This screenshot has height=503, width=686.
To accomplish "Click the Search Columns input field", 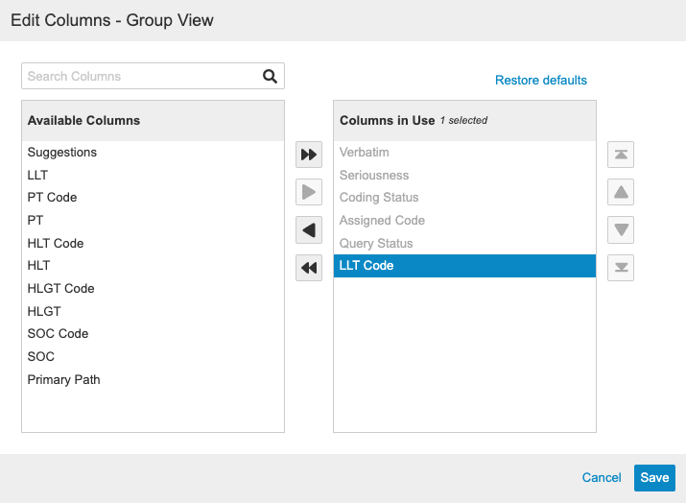I will point(142,77).
